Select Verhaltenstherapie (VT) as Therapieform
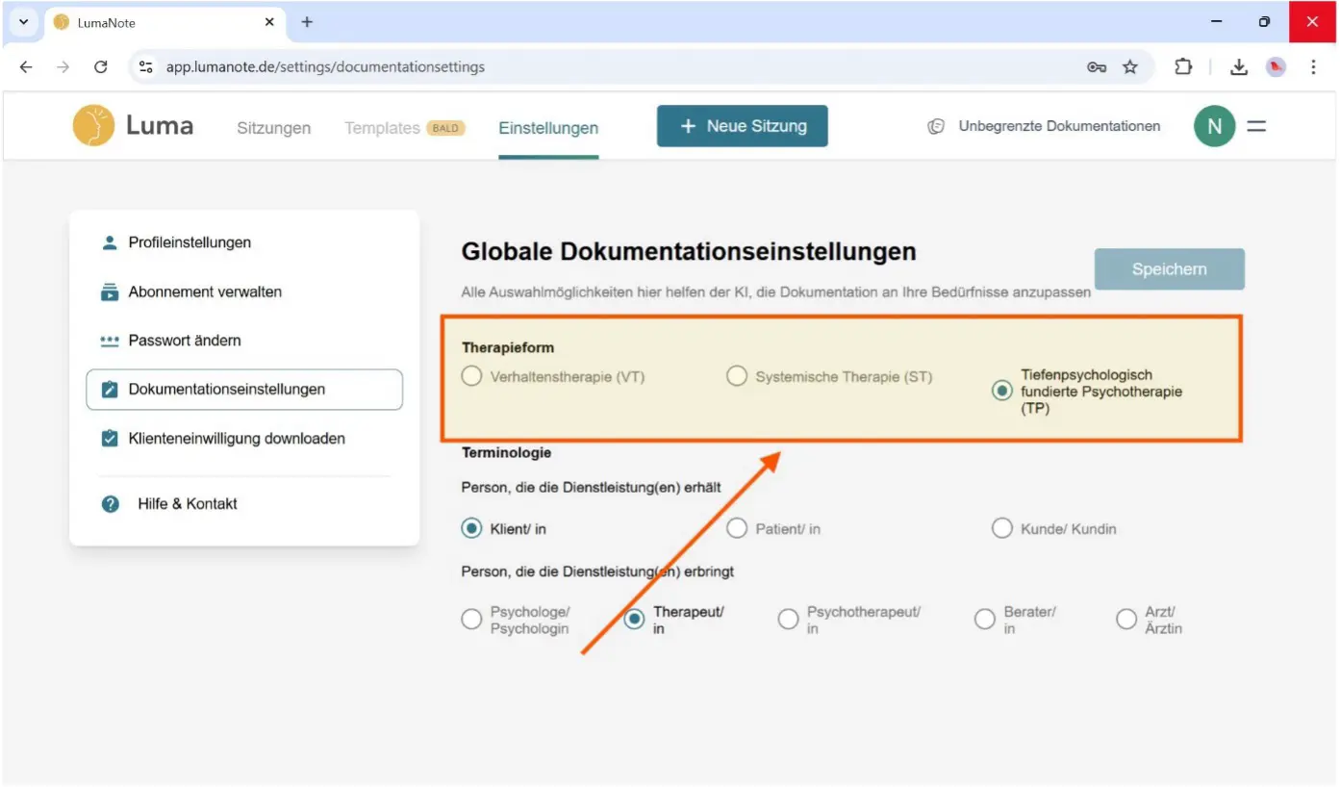Screen dimensions: 1340x787 471,376
